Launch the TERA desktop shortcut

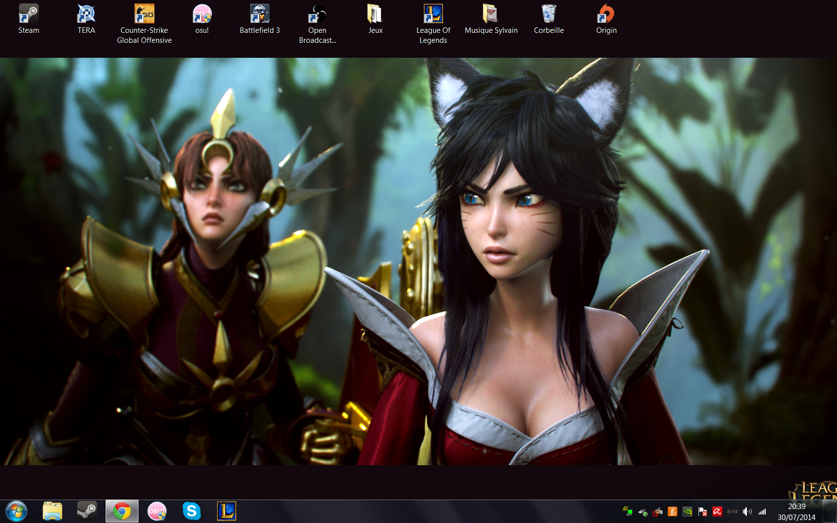point(86,19)
